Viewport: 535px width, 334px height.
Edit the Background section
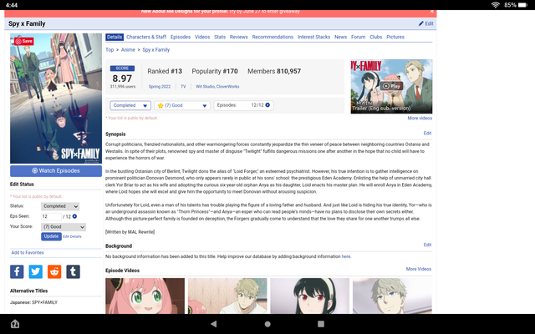click(x=427, y=245)
